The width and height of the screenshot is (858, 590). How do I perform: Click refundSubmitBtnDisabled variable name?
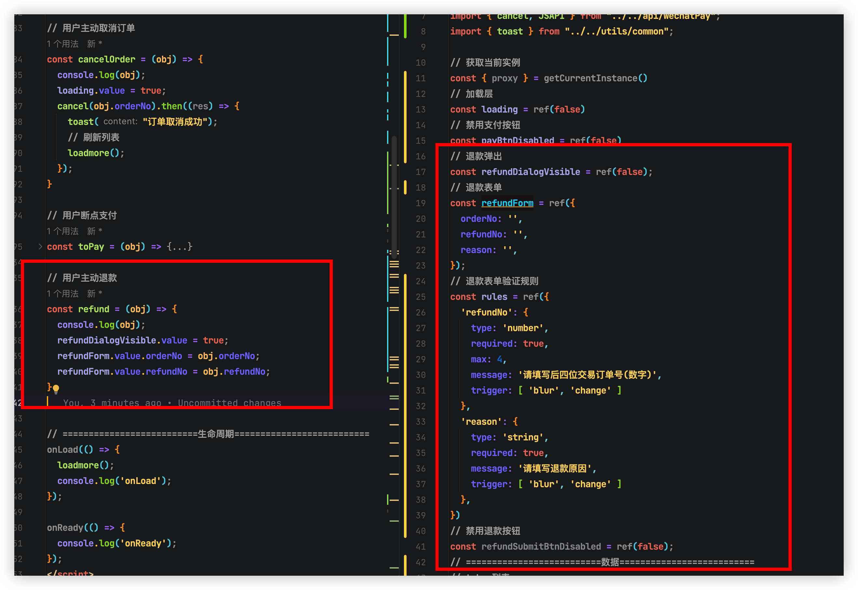click(541, 546)
